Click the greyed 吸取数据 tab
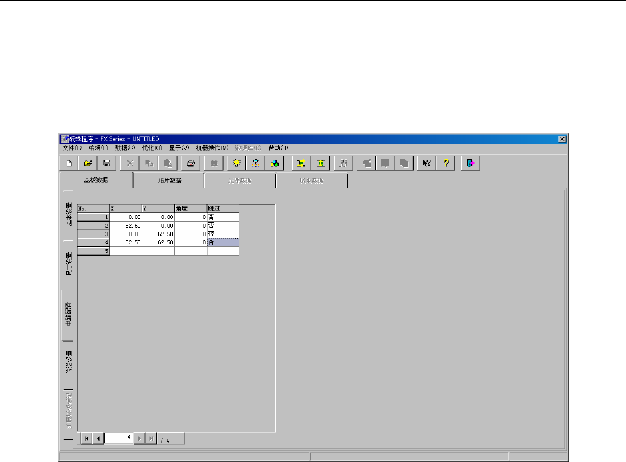Screen dimensions: 626x462 [x=312, y=180]
